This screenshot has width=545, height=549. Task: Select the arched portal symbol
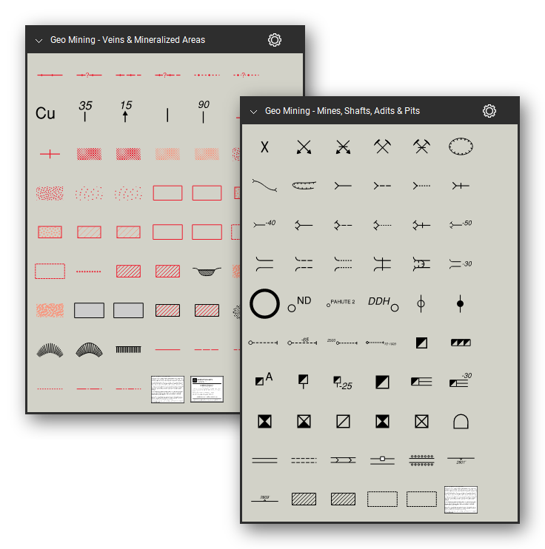[461, 422]
